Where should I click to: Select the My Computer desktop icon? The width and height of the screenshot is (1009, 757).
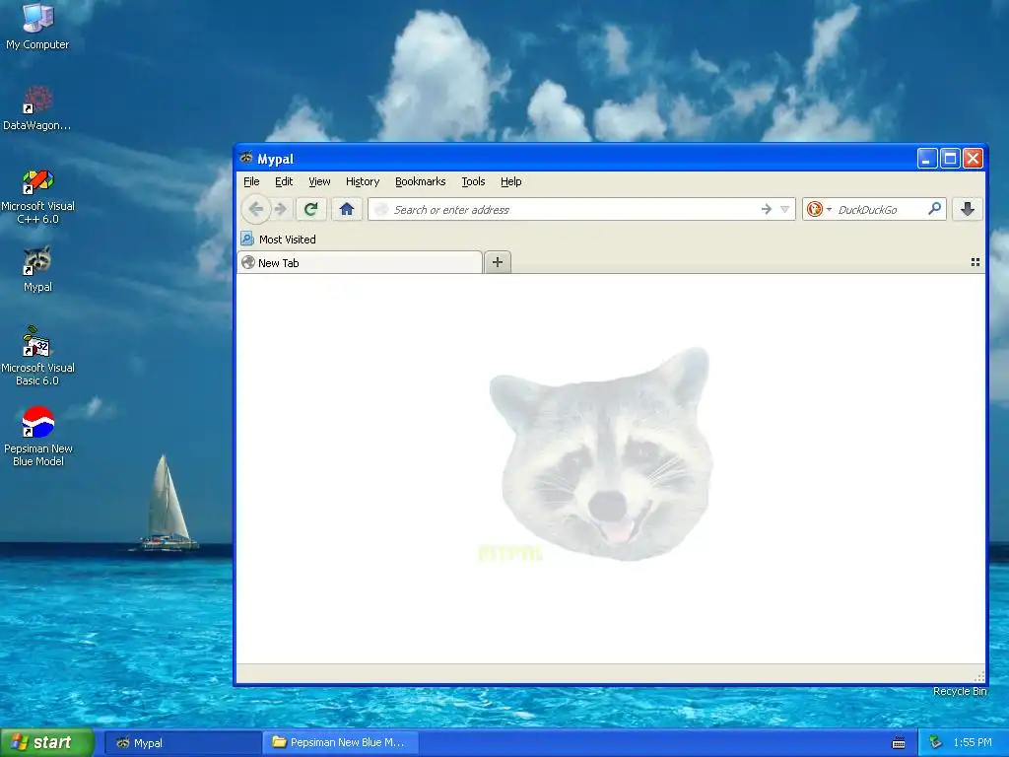click(37, 27)
